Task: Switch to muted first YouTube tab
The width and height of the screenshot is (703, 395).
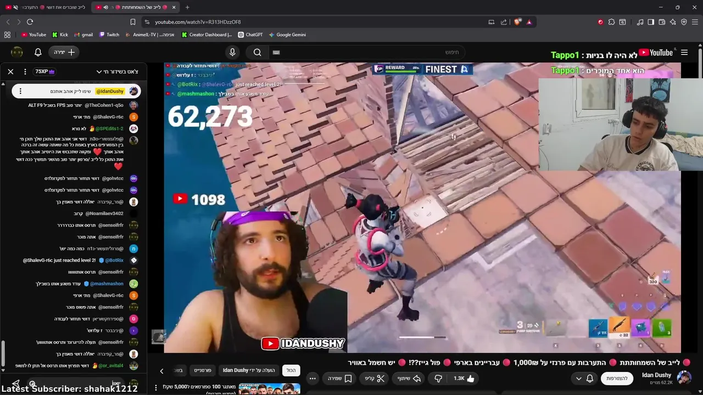Action: click(45, 7)
